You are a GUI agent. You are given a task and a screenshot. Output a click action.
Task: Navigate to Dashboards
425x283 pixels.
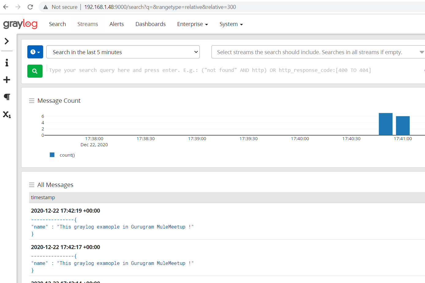pos(150,24)
